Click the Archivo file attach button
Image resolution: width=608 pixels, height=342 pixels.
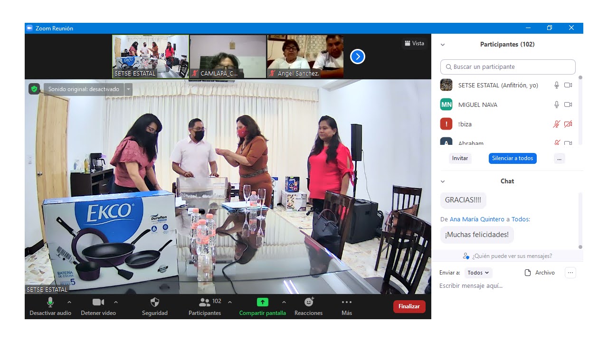click(540, 273)
